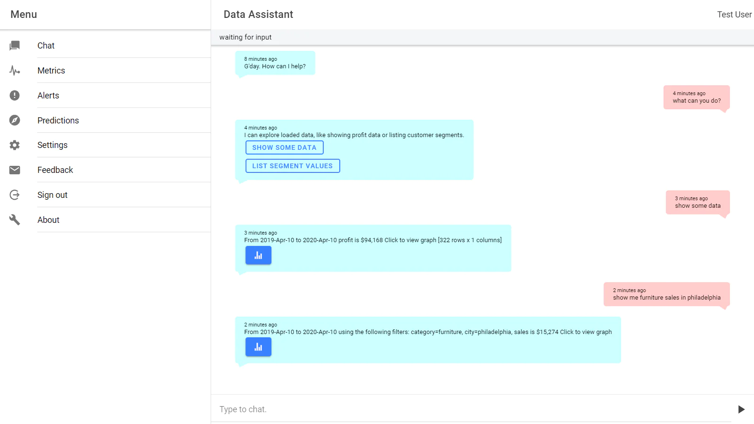This screenshot has height=424, width=754.
Task: Select the Chat icon in sidebar
Action: [15, 45]
